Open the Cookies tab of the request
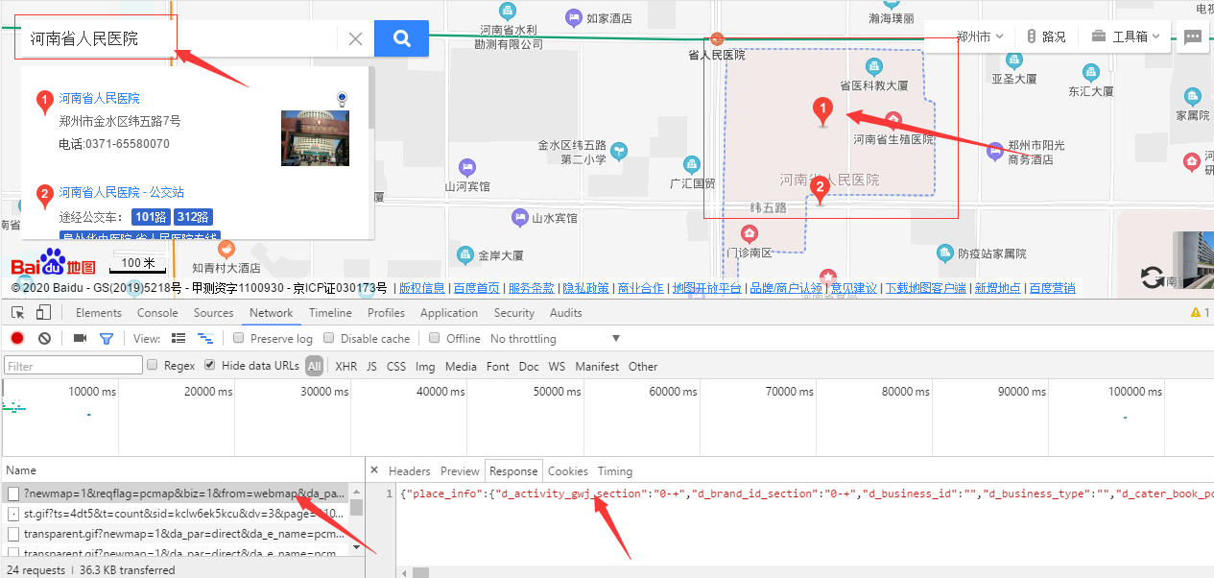 [567, 471]
